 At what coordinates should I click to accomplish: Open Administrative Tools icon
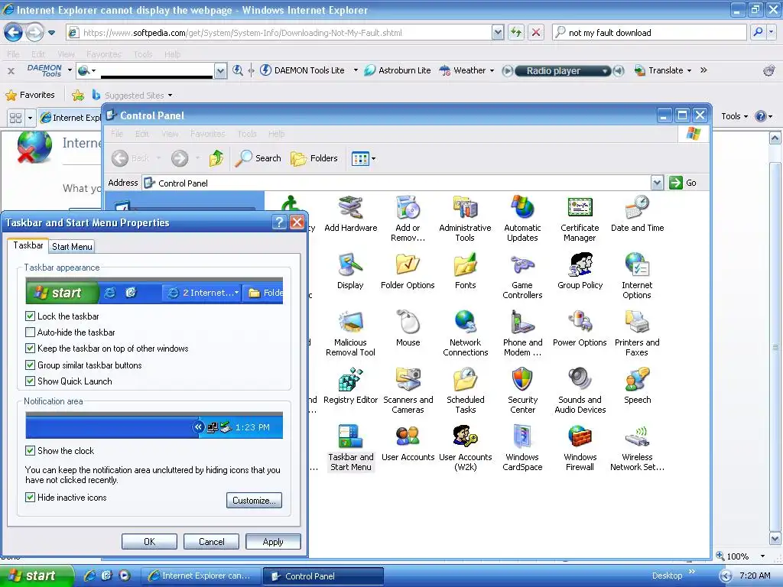tap(465, 219)
